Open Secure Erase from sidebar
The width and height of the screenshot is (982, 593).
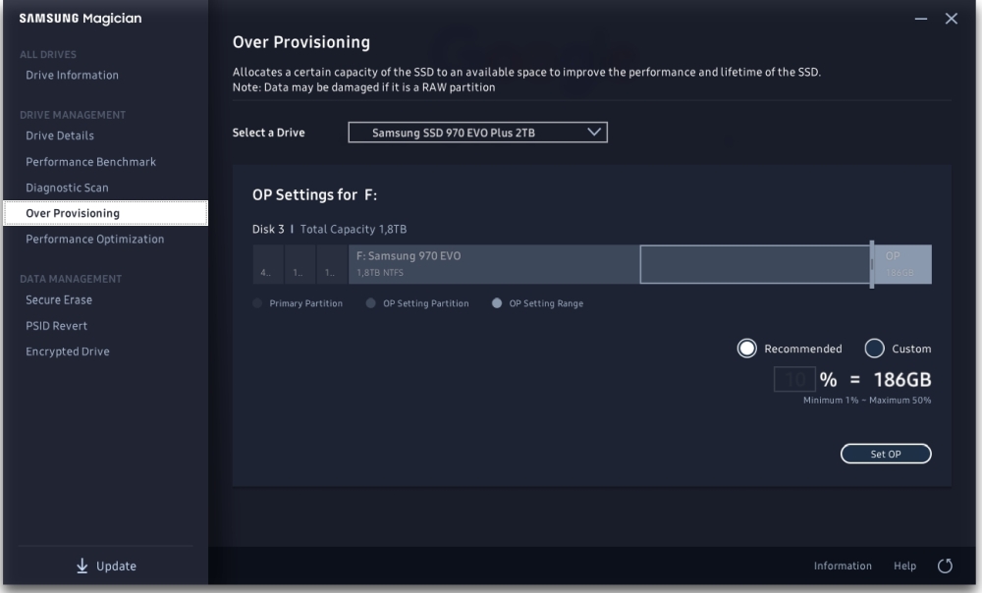pyautogui.click(x=59, y=300)
